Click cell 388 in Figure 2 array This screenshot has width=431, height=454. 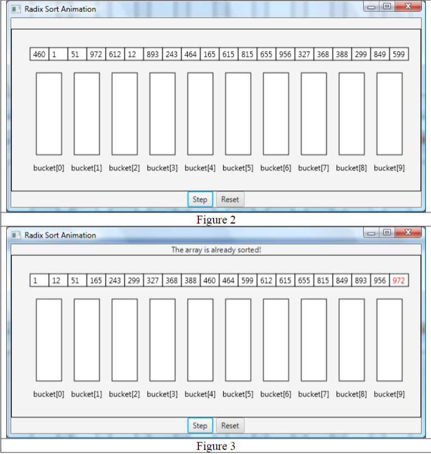click(342, 54)
